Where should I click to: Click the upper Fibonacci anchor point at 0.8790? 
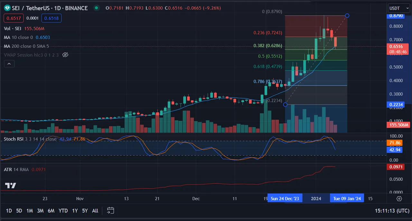tap(347, 15)
